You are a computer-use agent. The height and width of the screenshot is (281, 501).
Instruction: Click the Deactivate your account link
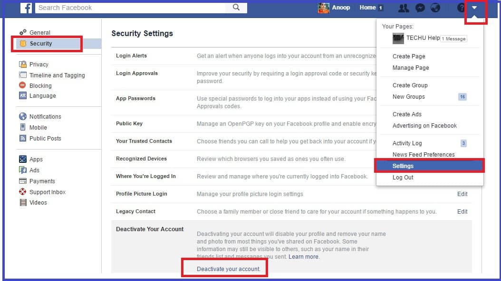coord(229,269)
